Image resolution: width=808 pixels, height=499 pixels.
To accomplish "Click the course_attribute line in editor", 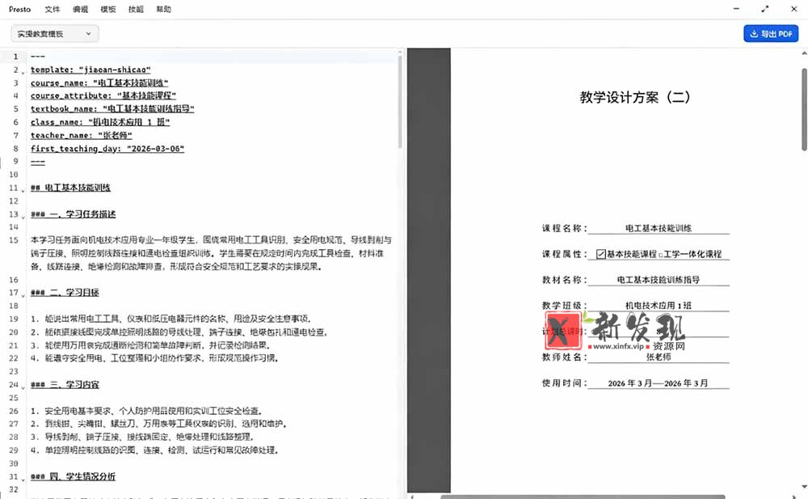I will [103, 95].
